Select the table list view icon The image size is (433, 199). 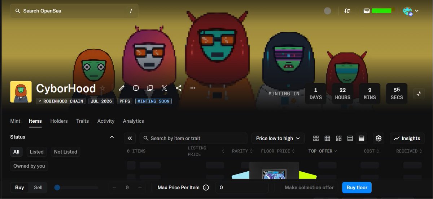click(362, 138)
